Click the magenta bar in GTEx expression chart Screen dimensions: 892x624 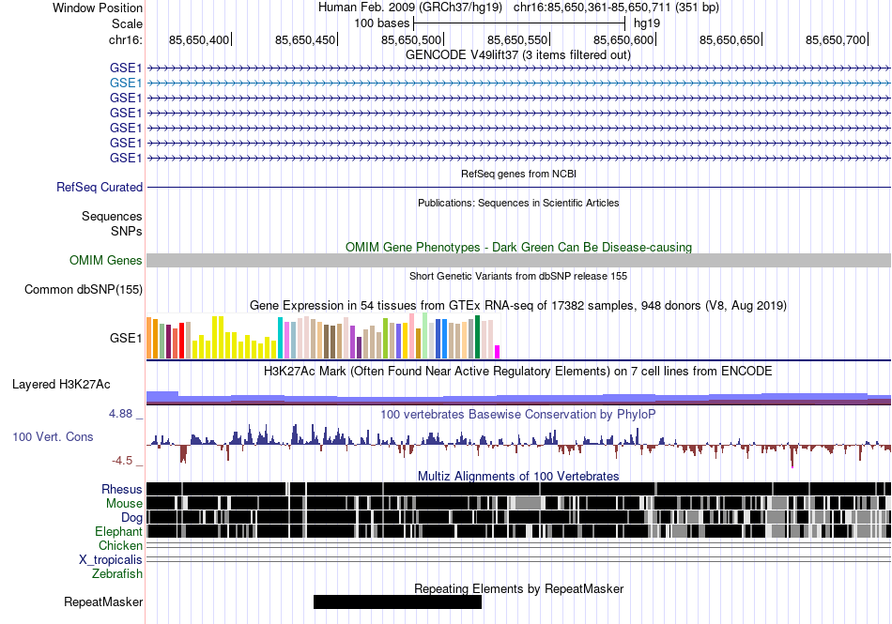tap(498, 352)
